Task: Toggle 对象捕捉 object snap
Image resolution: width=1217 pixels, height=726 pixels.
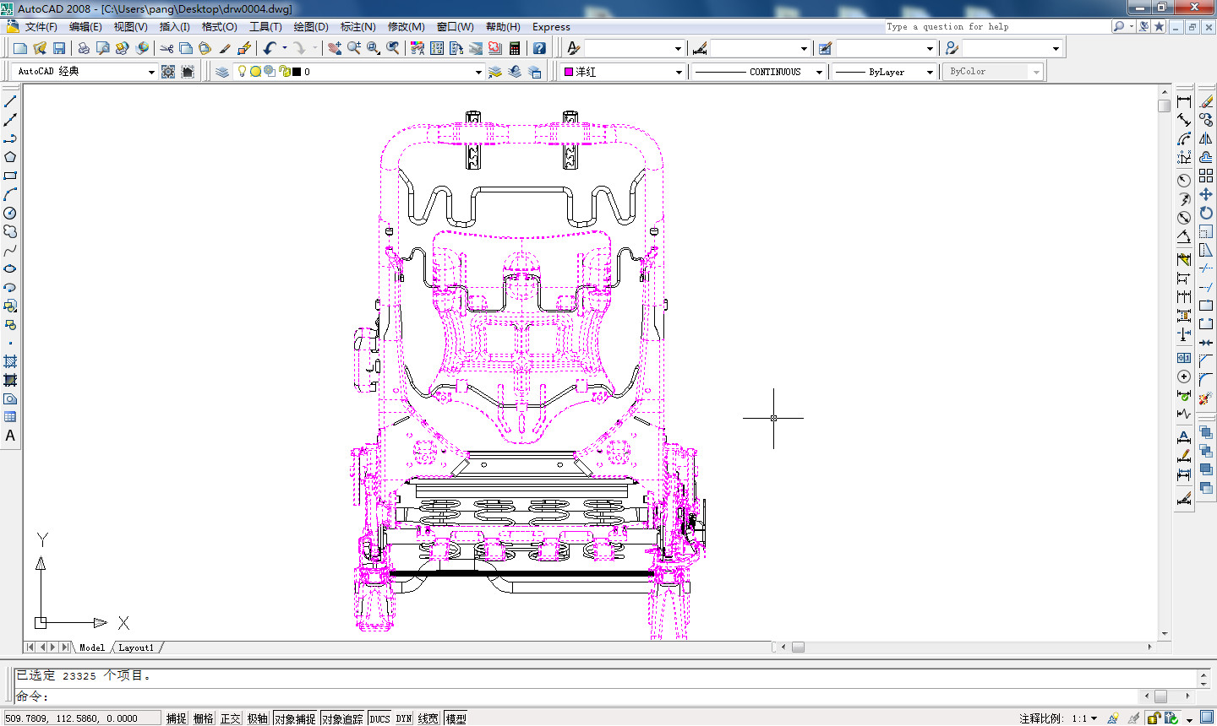Action: (295, 718)
